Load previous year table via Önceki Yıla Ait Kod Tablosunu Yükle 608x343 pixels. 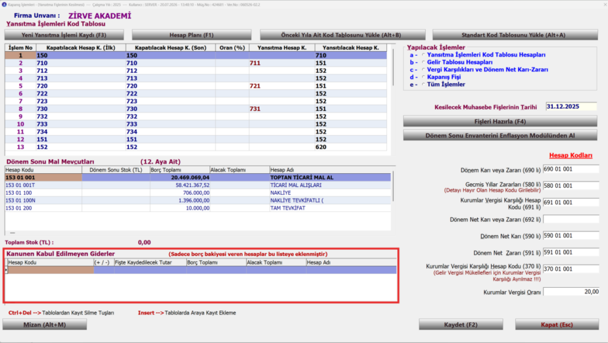[x=343, y=35]
